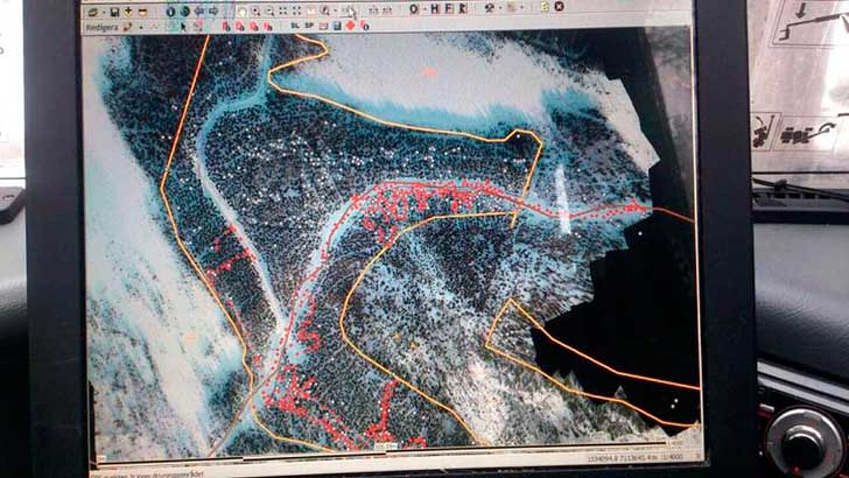
Task: Select the black arrow selection tool
Action: pyautogui.click(x=183, y=27)
